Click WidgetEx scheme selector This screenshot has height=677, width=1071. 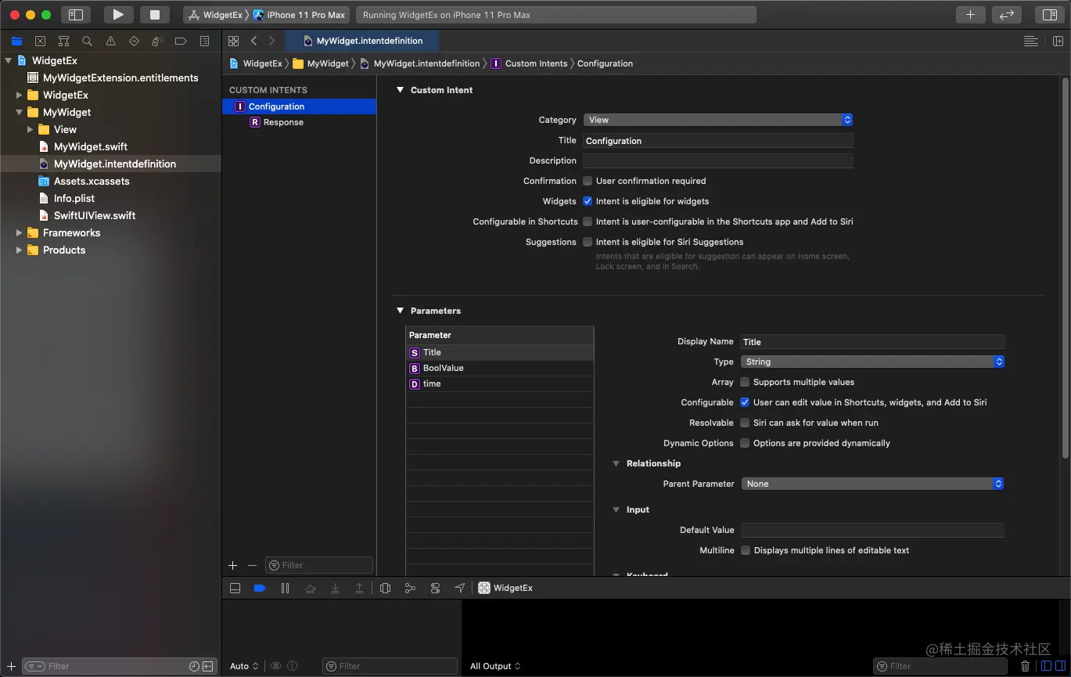tap(217, 15)
